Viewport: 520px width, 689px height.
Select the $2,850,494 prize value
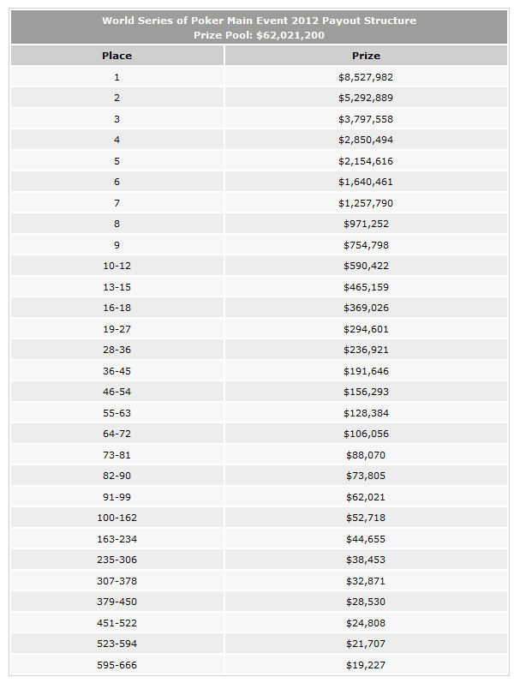click(x=366, y=140)
